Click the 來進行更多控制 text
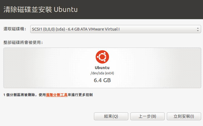Screen dimensions: 203x126 click(80, 95)
